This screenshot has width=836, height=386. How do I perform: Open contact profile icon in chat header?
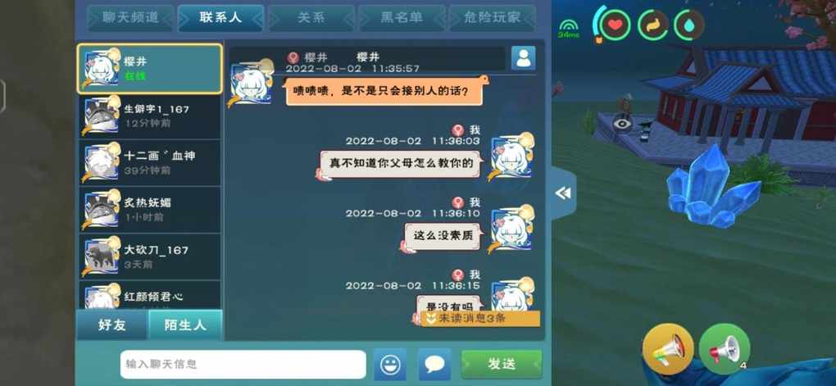[523, 58]
